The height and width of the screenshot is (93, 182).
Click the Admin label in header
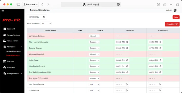click(x=169, y=10)
